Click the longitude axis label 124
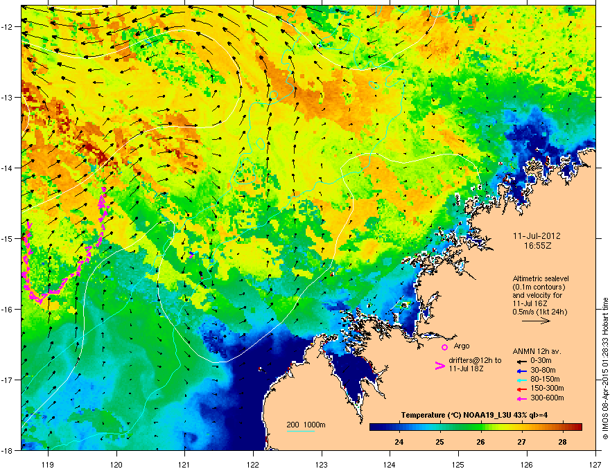Image resolution: width=610 pixels, height=471 pixels. click(x=390, y=464)
